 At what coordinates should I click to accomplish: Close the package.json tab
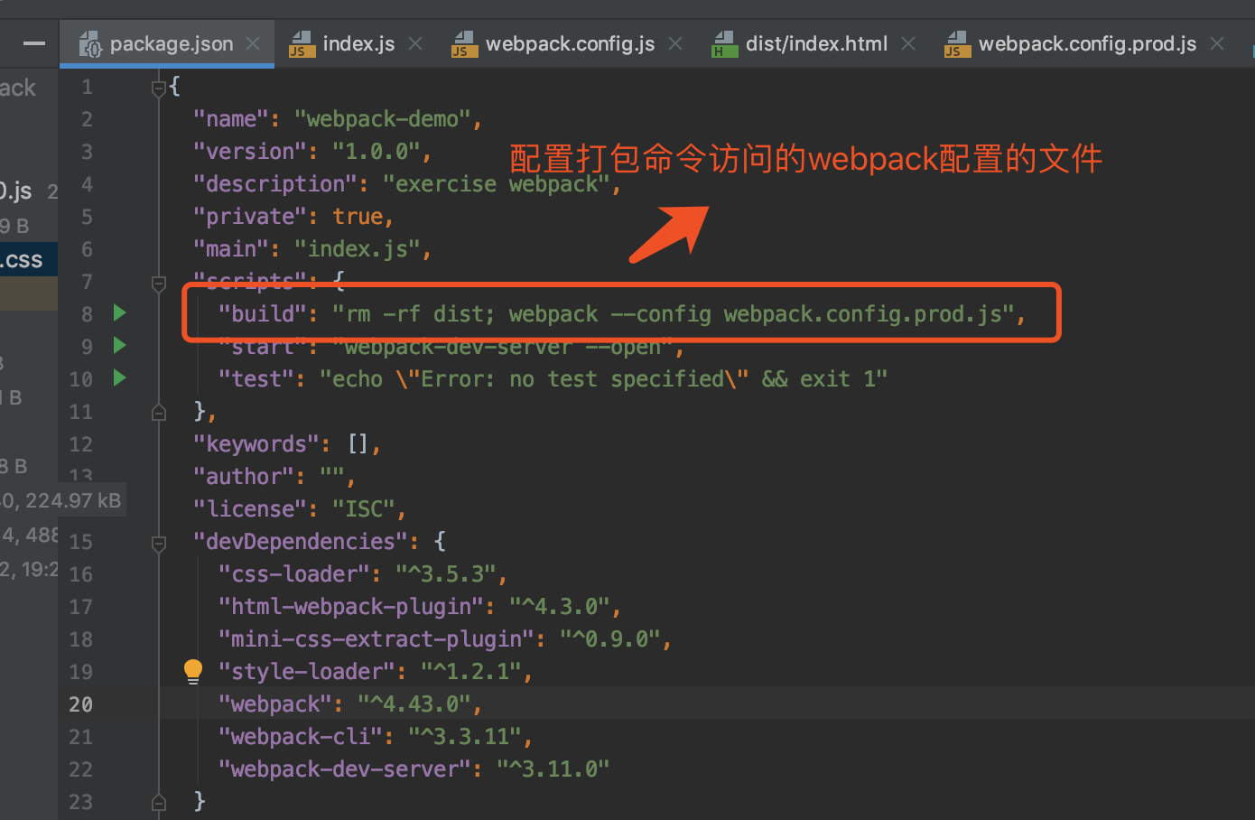pyautogui.click(x=254, y=43)
